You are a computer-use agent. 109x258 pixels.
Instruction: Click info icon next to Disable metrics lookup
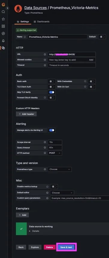(x=47, y=187)
